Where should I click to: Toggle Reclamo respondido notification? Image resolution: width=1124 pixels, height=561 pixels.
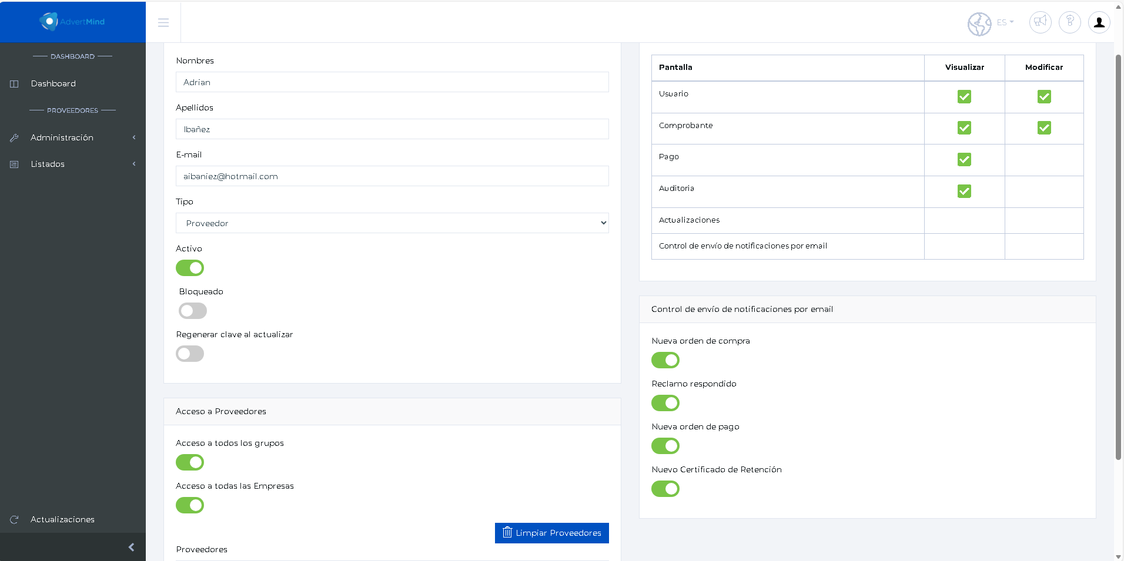click(x=665, y=403)
